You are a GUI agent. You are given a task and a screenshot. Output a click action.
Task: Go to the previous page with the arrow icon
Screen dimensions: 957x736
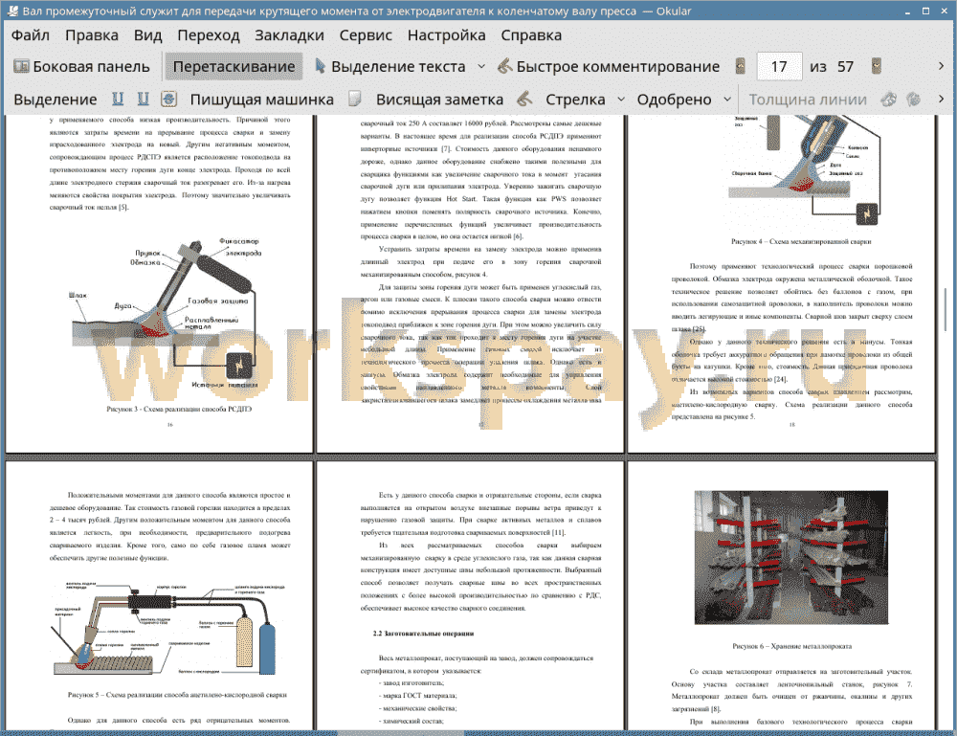point(741,66)
